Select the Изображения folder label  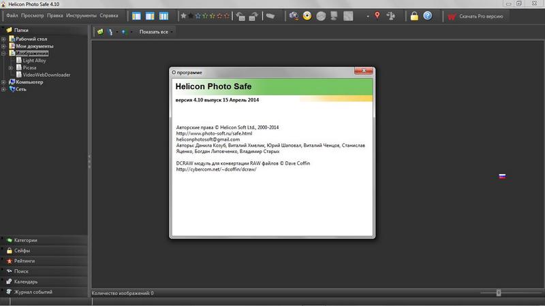click(x=32, y=54)
